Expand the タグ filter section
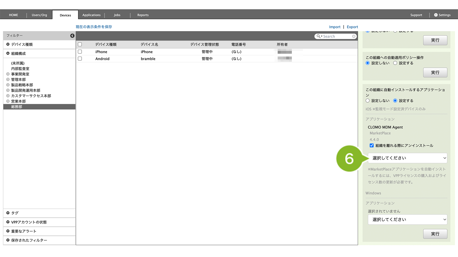458x257 pixels. tap(8, 213)
